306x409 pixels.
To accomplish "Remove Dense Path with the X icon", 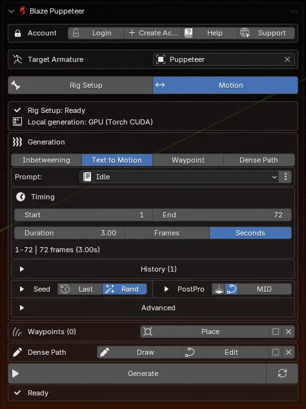I will pos(289,352).
